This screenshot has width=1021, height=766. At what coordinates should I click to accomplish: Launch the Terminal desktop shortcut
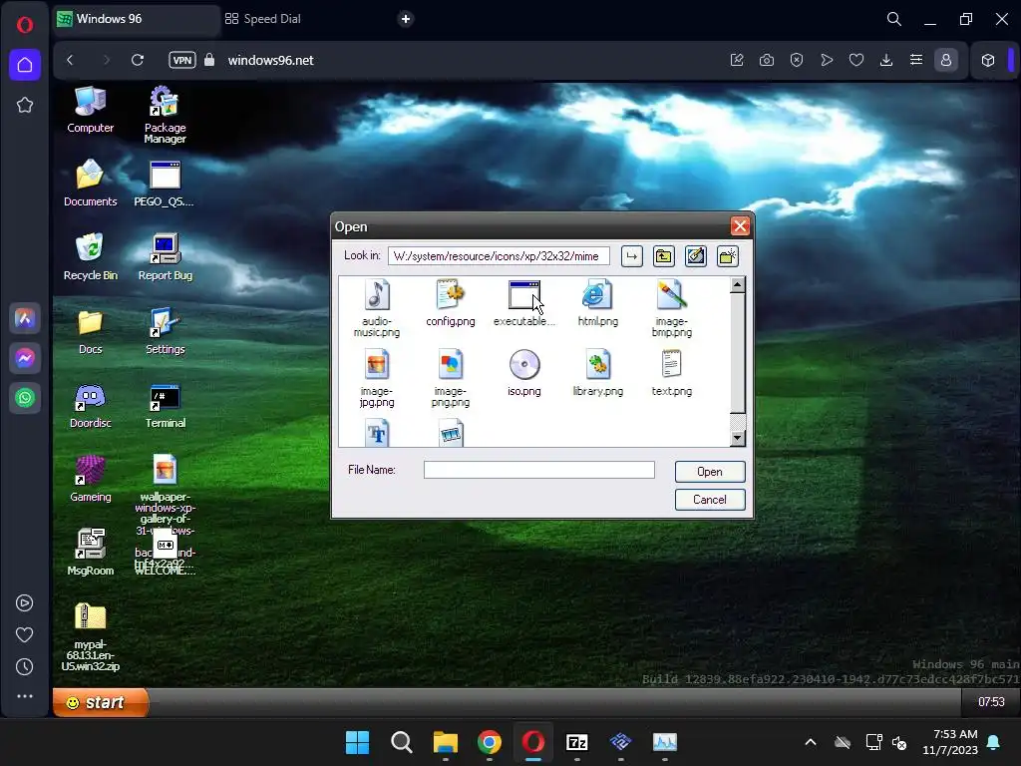click(165, 405)
